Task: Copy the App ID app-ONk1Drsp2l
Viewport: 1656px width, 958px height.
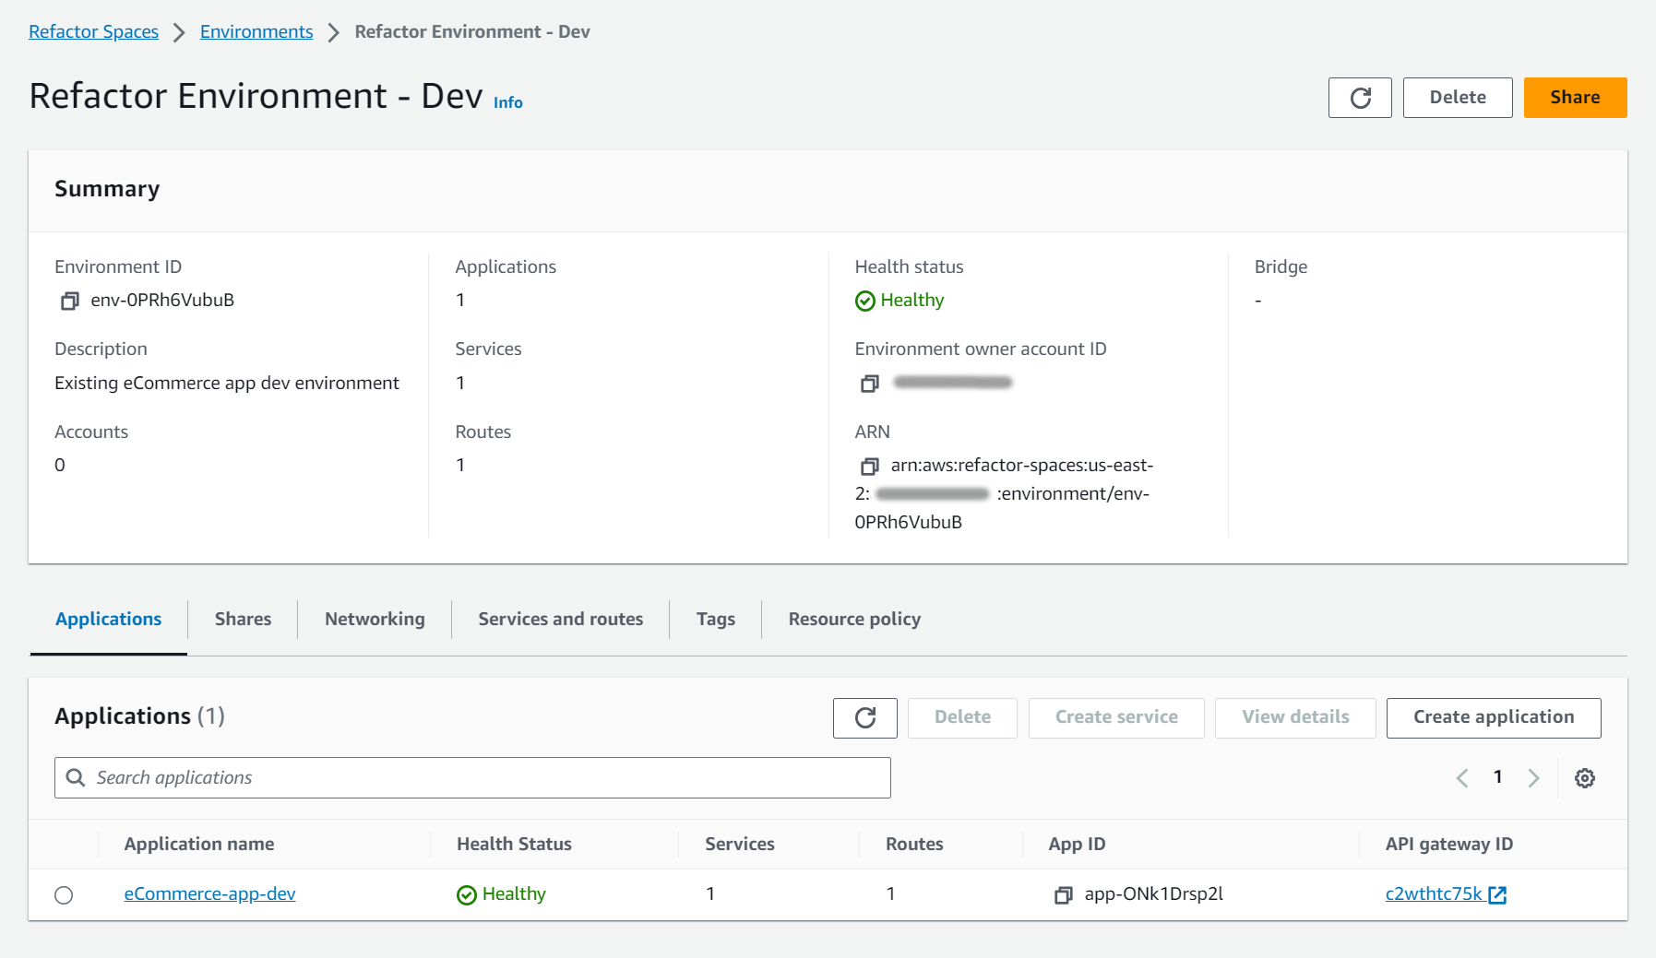Action: tap(1063, 893)
